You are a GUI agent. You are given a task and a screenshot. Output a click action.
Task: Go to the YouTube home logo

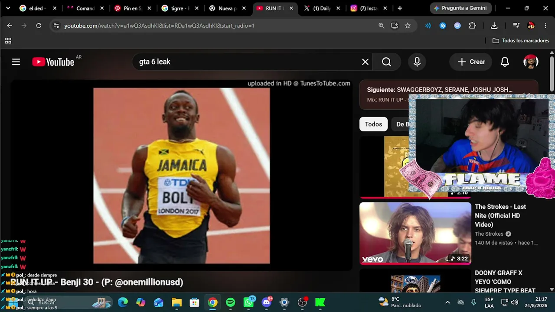pos(53,62)
